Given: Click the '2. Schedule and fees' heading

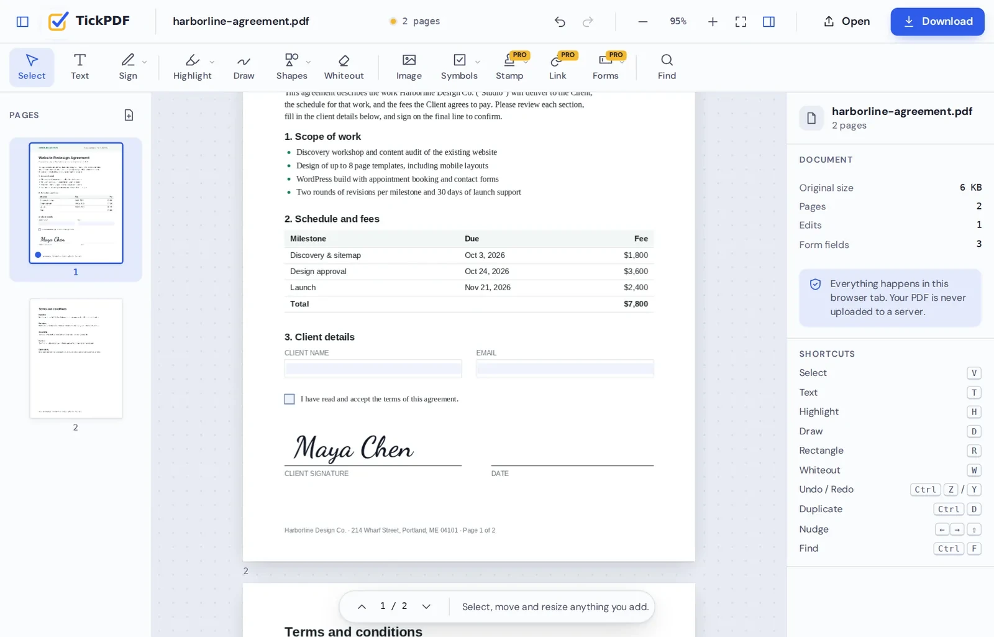Looking at the screenshot, I should tap(332, 219).
